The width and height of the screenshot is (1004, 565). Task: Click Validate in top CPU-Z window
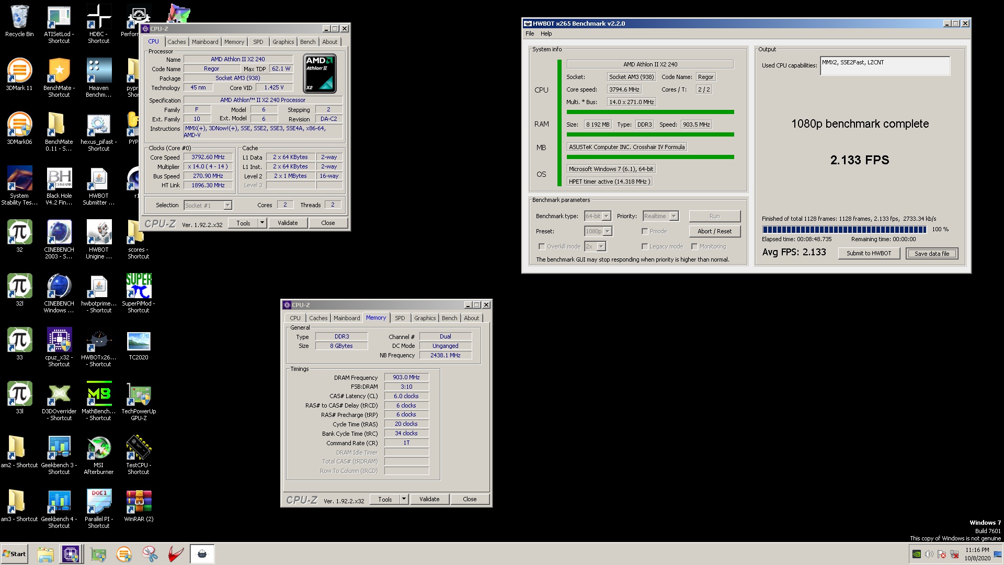click(x=288, y=223)
